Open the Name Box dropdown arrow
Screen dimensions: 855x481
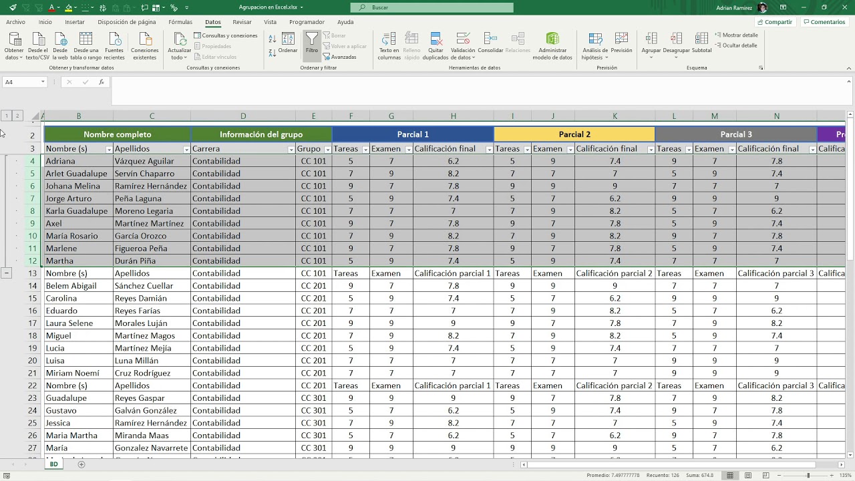43,82
